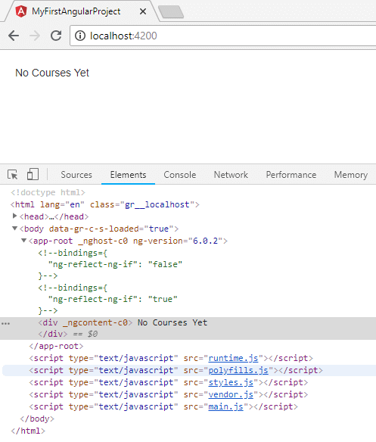
Task: Select the closing app-root tag
Action: tap(56, 346)
